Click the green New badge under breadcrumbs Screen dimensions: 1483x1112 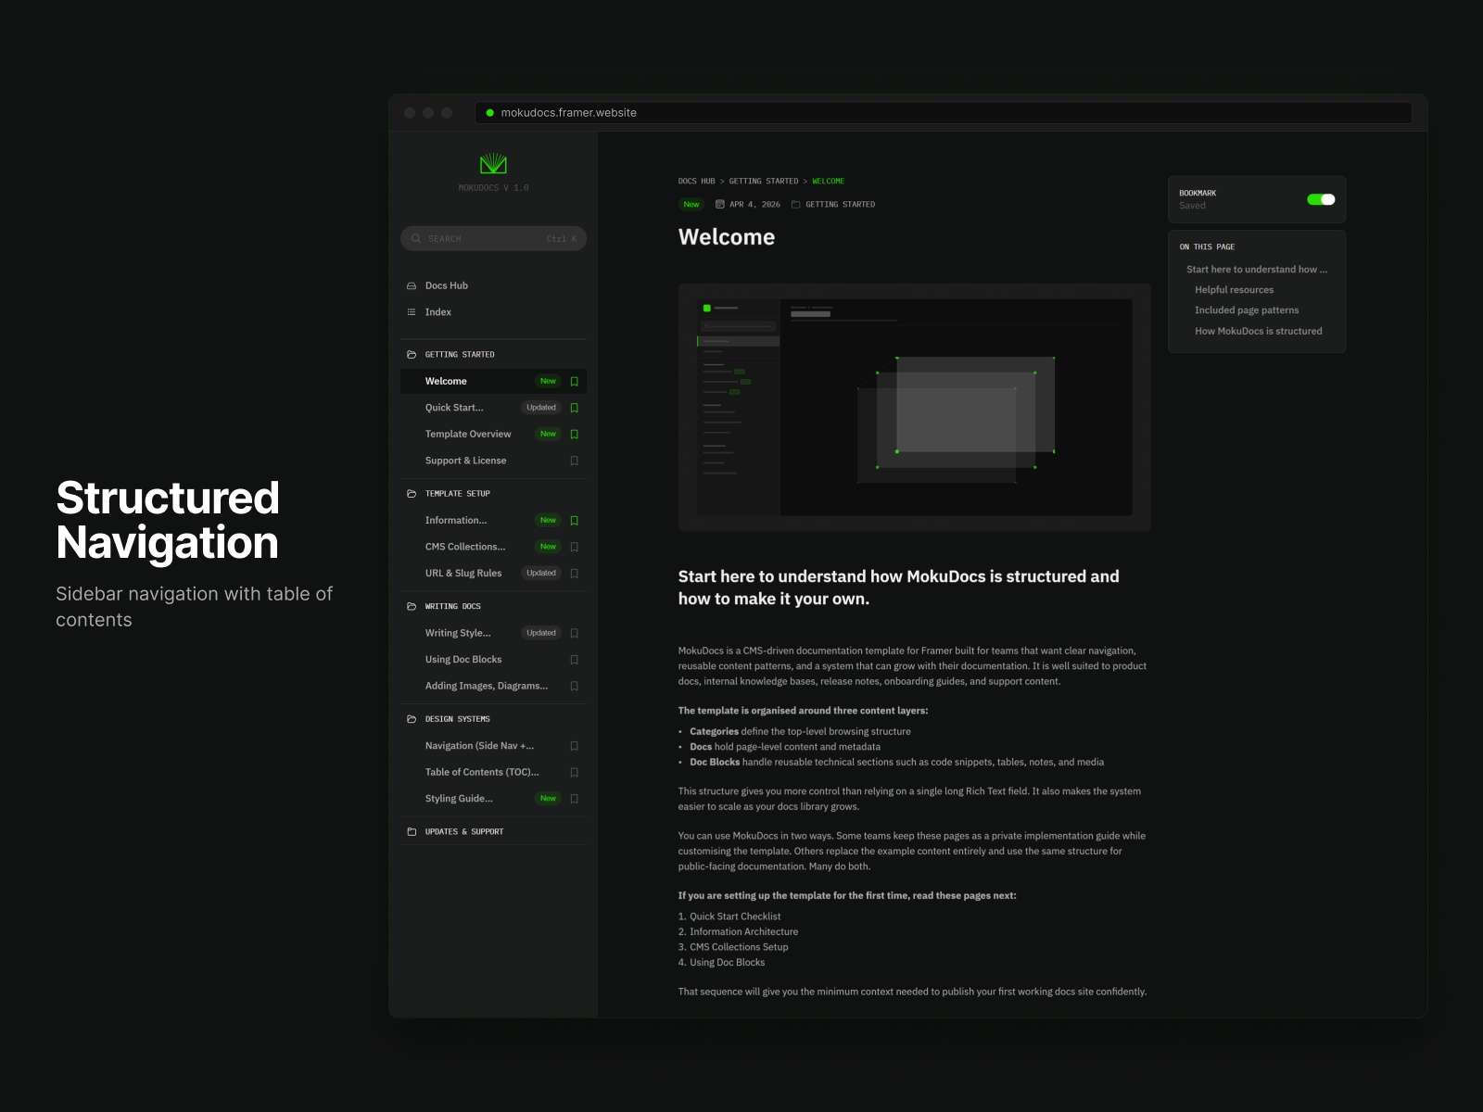[x=691, y=205]
